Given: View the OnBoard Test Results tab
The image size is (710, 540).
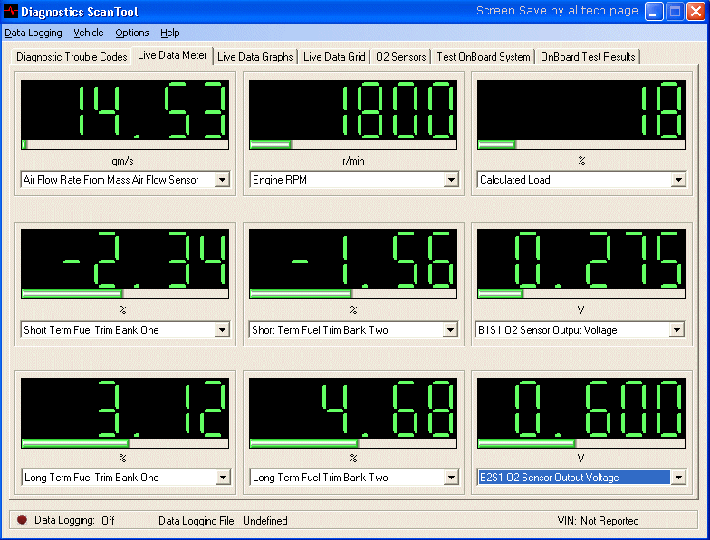Looking at the screenshot, I should click(588, 57).
